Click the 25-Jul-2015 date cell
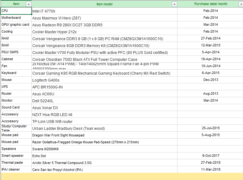Image resolution: width=243 pixels, height=180 pixels. pyautogui.click(x=211, y=128)
